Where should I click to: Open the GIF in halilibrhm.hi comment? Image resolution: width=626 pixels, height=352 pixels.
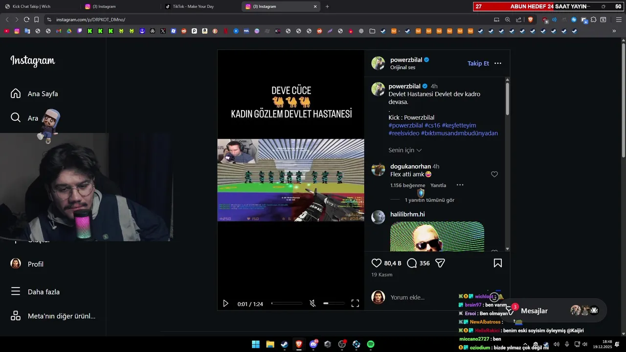(437, 236)
